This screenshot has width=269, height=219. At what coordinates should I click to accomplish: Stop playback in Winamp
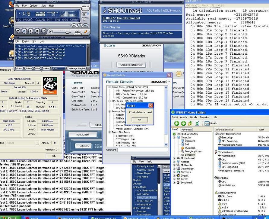[37, 31]
